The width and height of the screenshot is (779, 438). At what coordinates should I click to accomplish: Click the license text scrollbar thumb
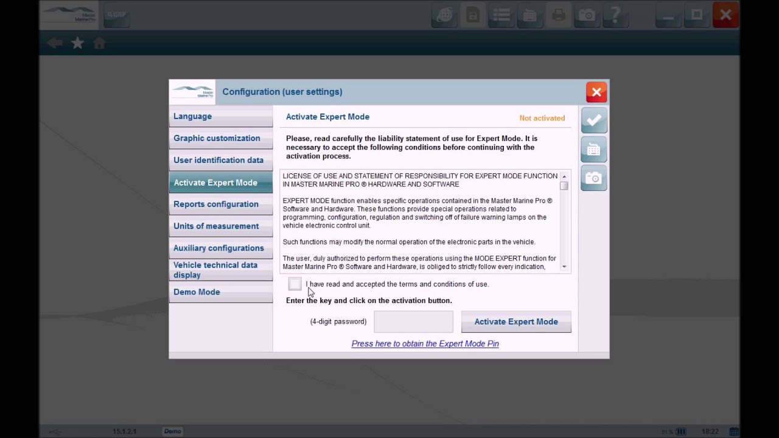564,186
